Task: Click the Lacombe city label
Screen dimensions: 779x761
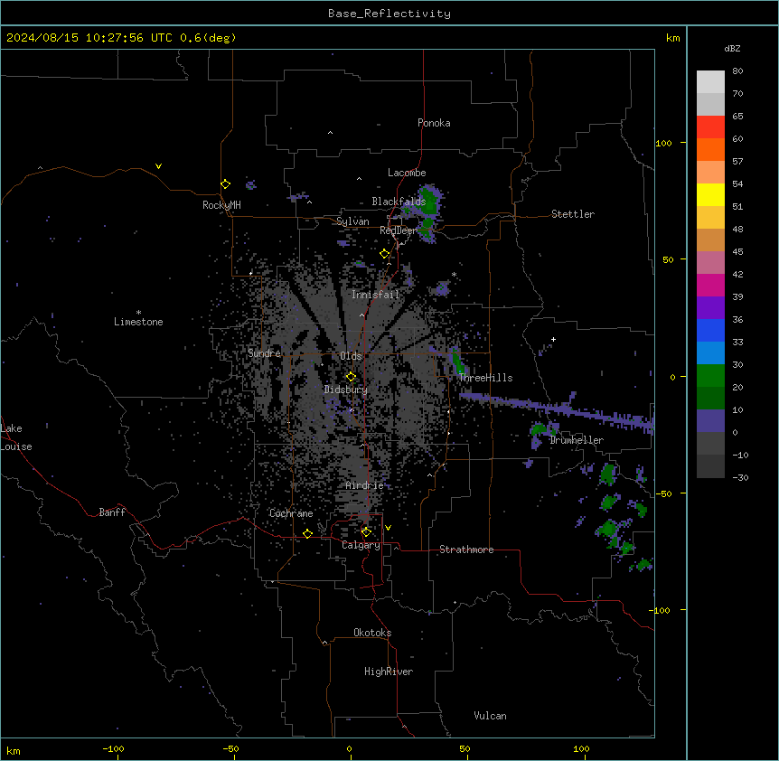Action: [407, 173]
